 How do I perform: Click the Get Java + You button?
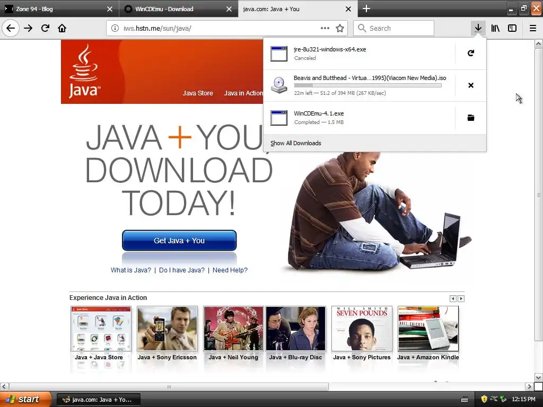tap(179, 241)
